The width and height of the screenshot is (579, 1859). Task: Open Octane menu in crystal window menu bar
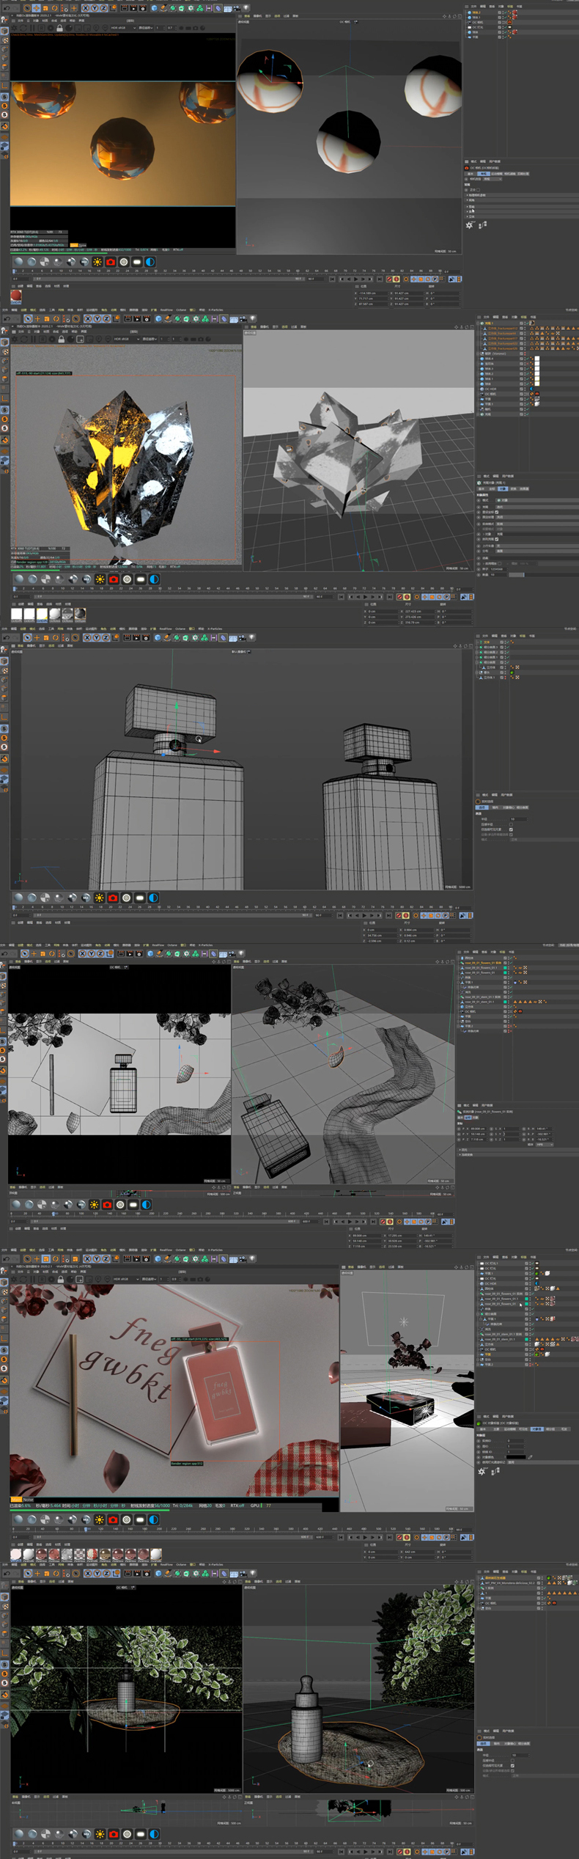pos(181,310)
